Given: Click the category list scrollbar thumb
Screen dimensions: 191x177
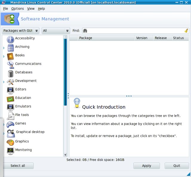Looking at the screenshot, I should (x=65, y=72).
